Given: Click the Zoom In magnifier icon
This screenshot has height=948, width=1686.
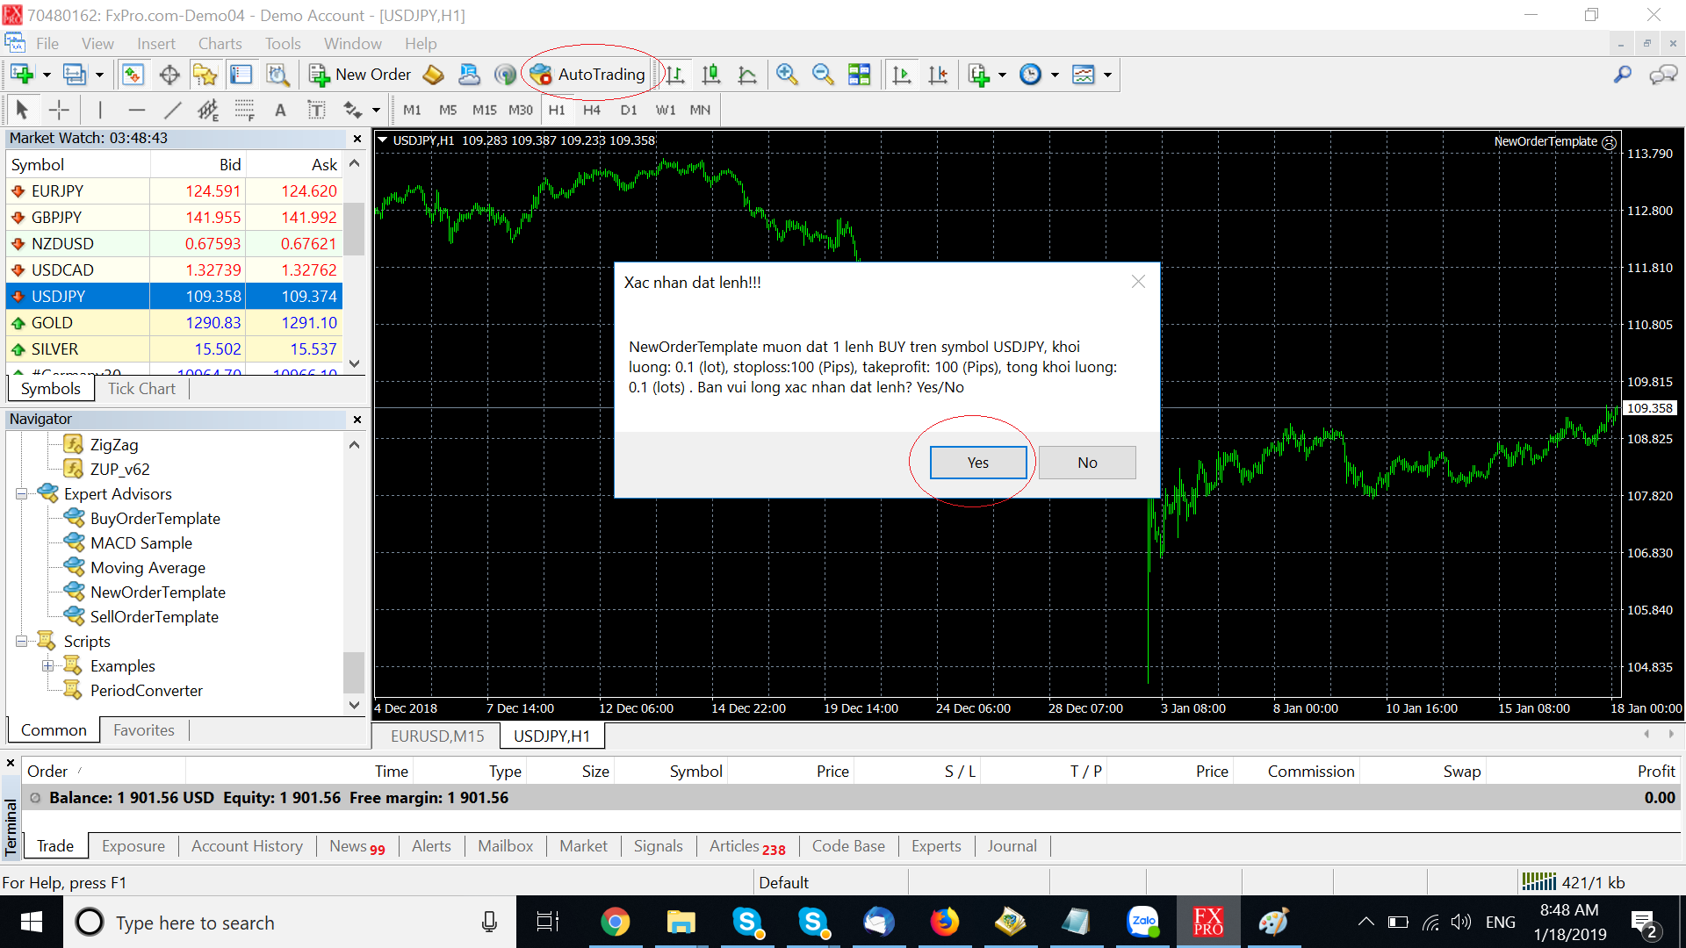Looking at the screenshot, I should tap(787, 75).
